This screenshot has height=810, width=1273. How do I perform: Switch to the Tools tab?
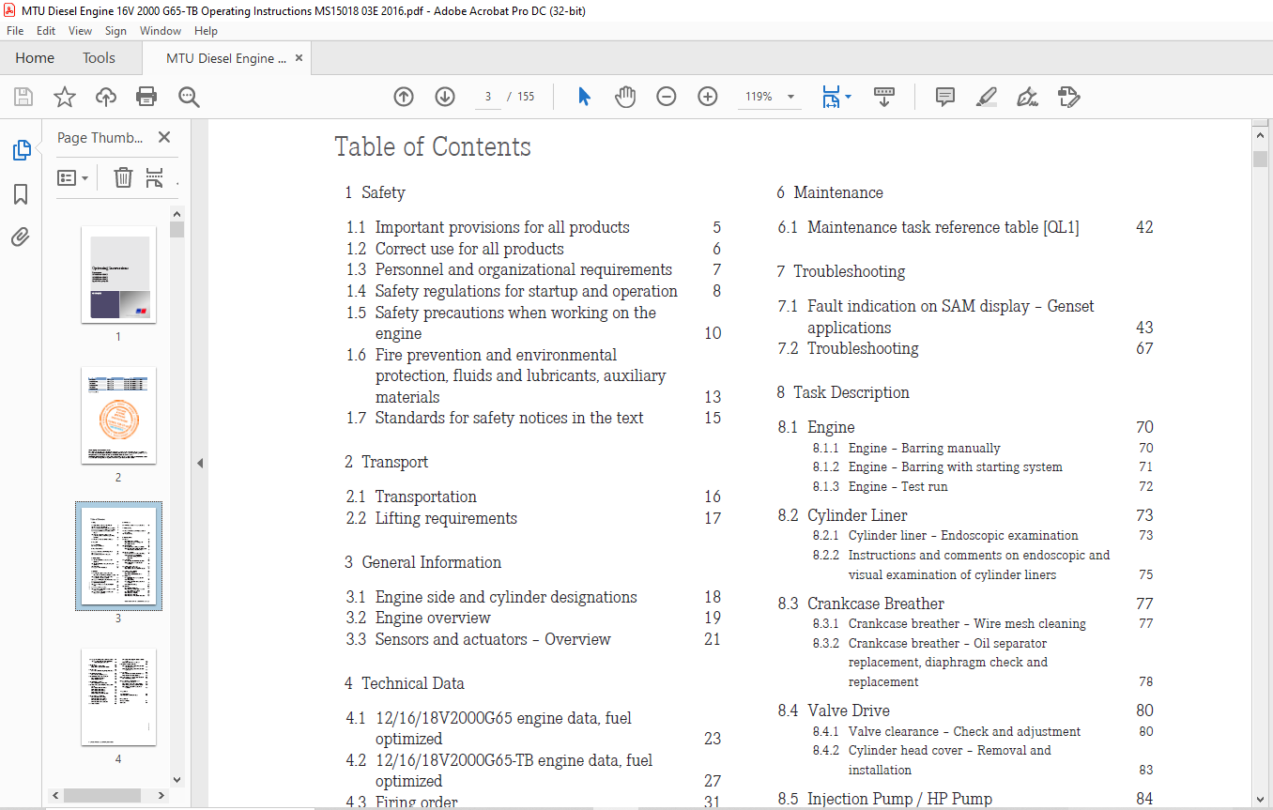pos(99,58)
